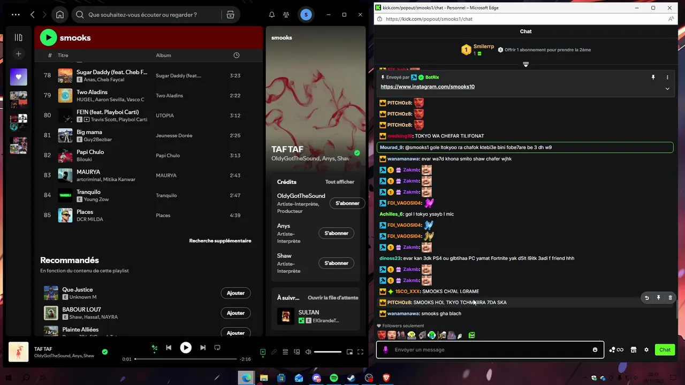
Task: Open the Browse icon beside search
Action: pos(231,15)
